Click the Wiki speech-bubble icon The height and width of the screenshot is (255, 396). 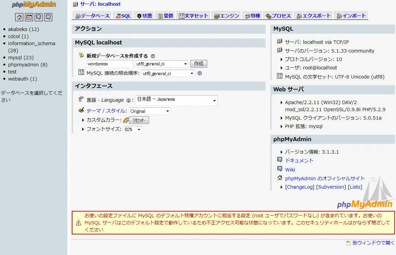coord(280,169)
